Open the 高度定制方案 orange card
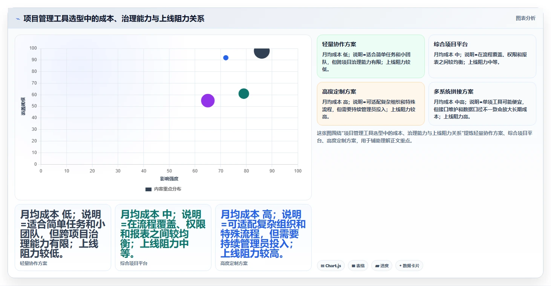Image resolution: width=551 pixels, height=286 pixels. [x=371, y=104]
